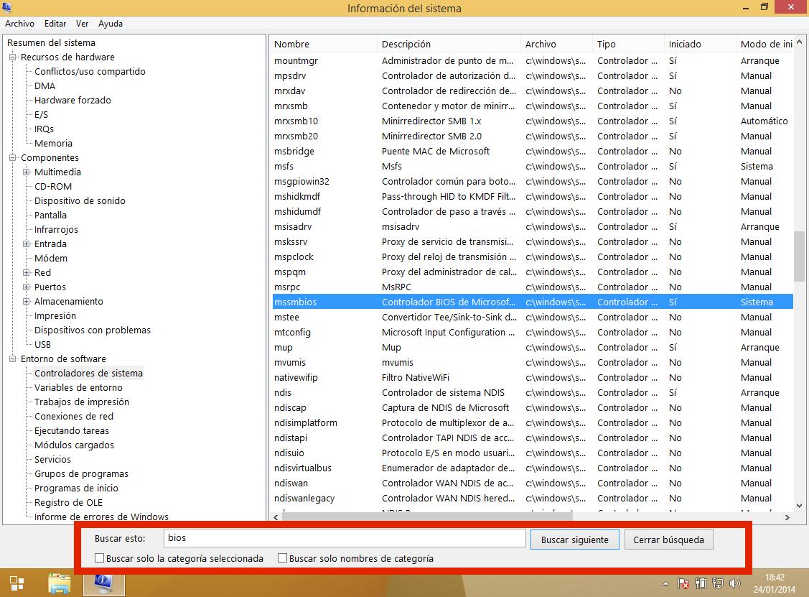Click the 'Buscar esto' search field
This screenshot has width=809, height=597.
tap(344, 538)
